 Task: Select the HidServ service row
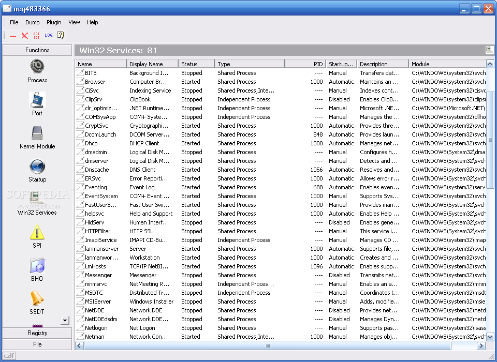(x=281, y=222)
